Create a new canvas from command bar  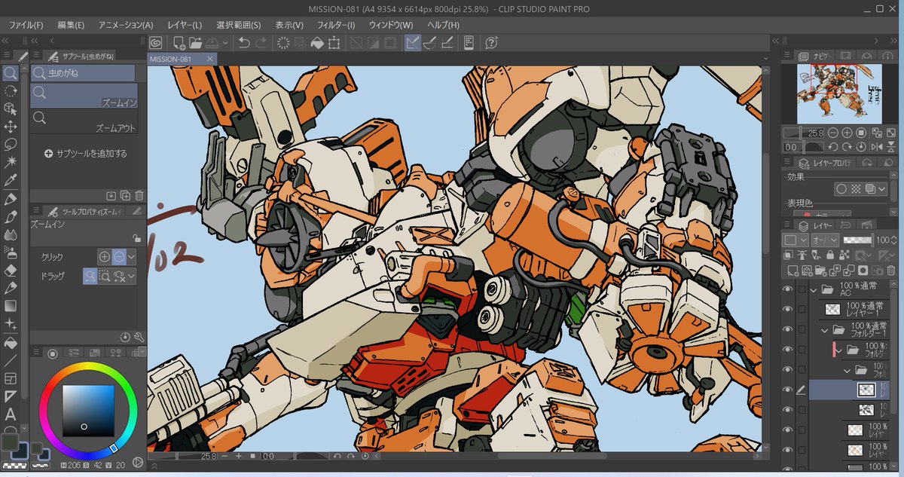[x=178, y=43]
